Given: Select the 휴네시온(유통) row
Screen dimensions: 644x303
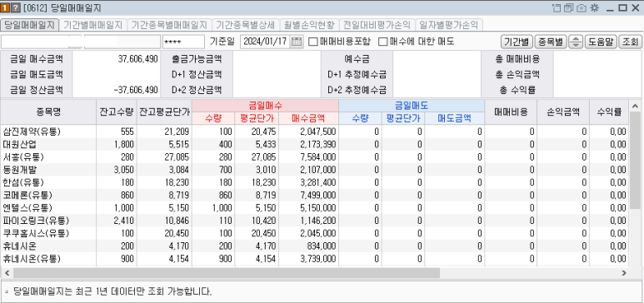Looking at the screenshot, I should [x=315, y=259].
